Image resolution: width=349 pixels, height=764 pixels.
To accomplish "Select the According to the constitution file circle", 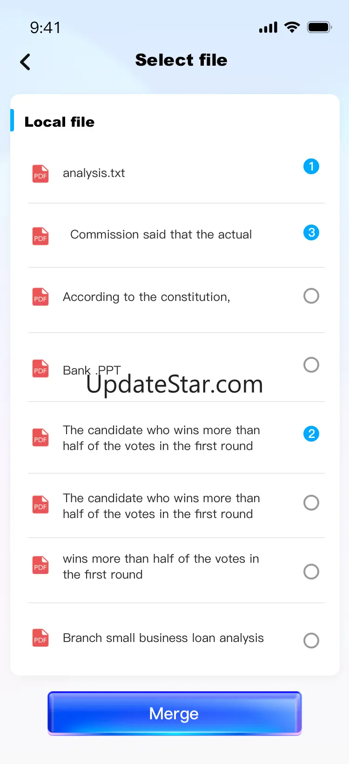I will 311,296.
